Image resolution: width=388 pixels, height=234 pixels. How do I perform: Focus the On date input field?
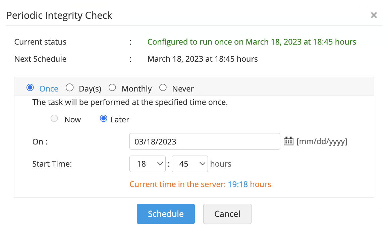click(x=205, y=141)
